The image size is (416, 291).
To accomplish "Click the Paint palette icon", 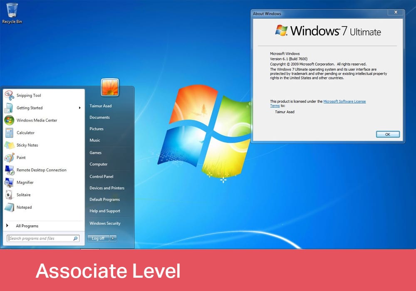I will pyautogui.click(x=9, y=158).
